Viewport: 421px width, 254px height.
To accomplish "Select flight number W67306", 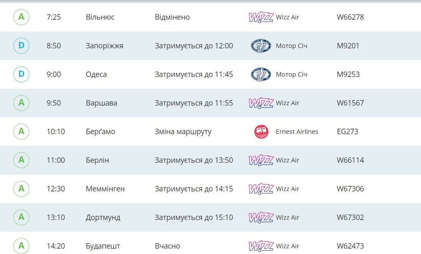I will [350, 189].
